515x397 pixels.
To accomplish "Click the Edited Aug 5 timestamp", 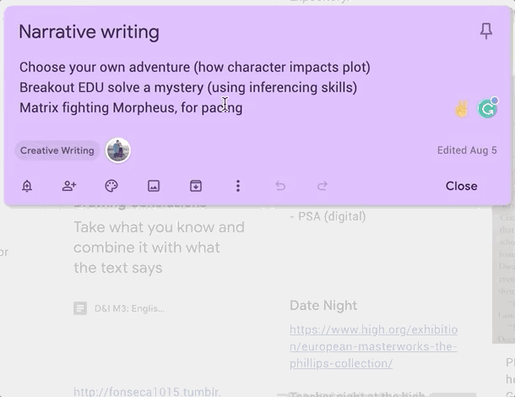I will [x=467, y=150].
